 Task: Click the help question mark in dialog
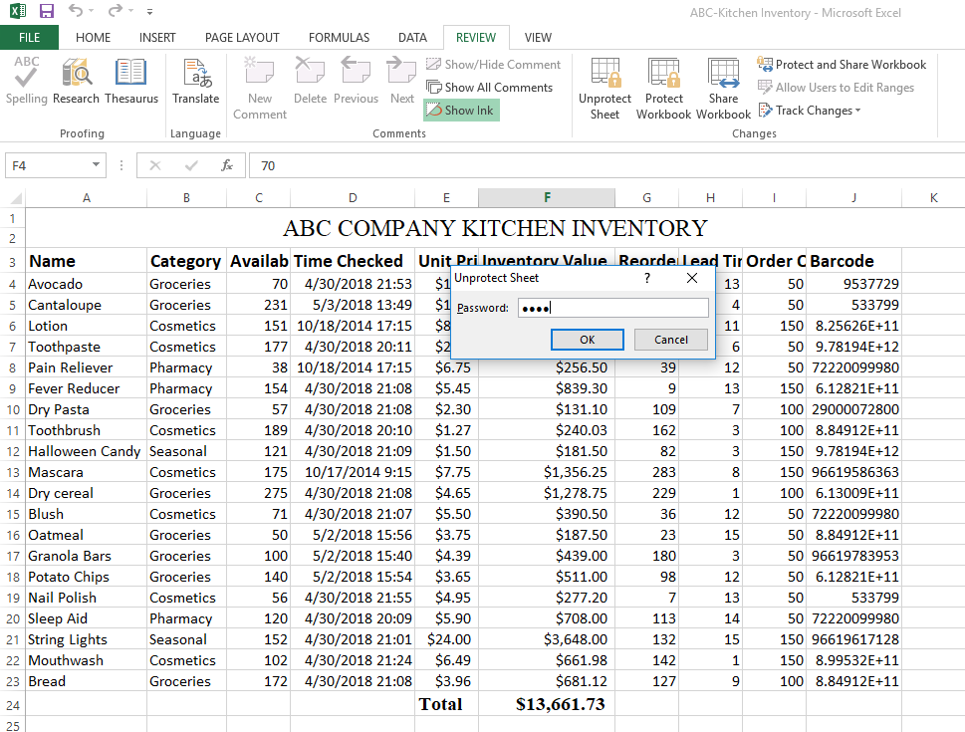pyautogui.click(x=647, y=278)
